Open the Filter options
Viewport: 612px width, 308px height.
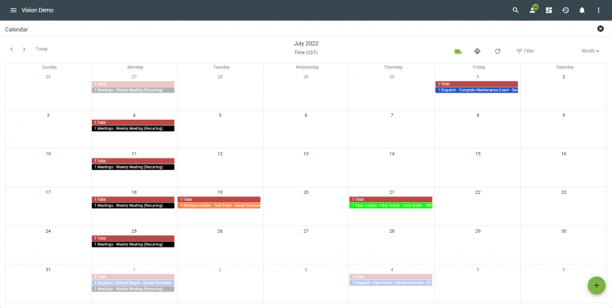tap(525, 51)
